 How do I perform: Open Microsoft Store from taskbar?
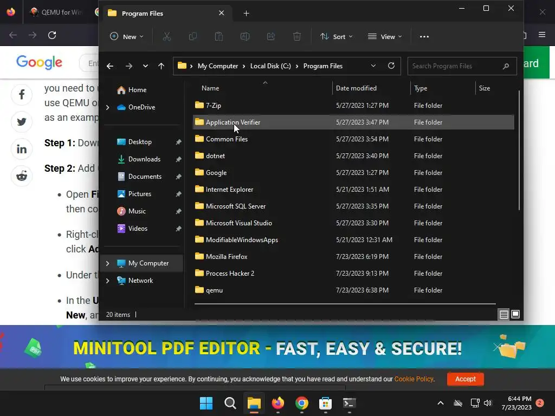tap(325, 403)
